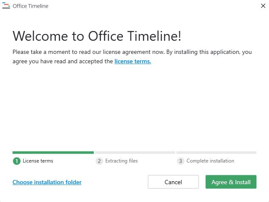
Task: Click the Office Timeline logo icon
Action: [x=6, y=6]
